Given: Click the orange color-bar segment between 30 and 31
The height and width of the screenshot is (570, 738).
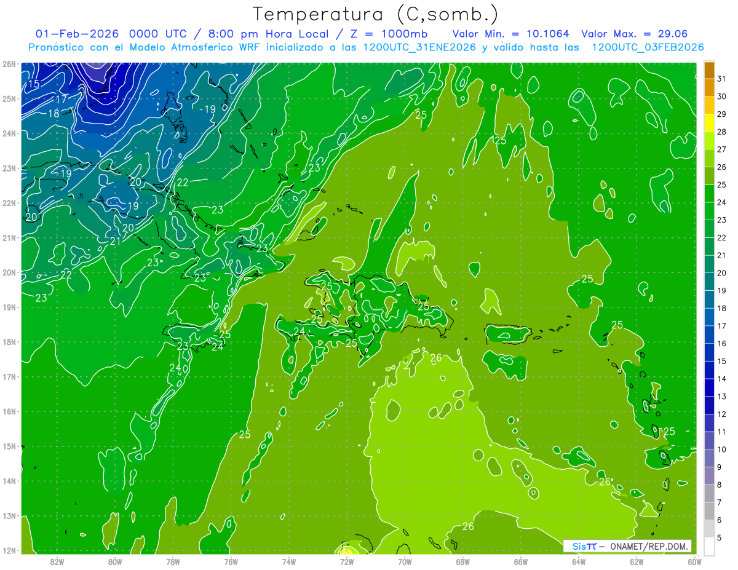Looking at the screenshot, I should 709,88.
